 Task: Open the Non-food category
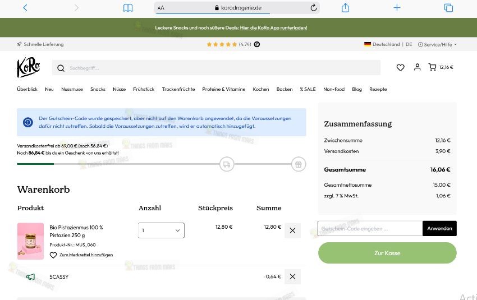point(334,89)
